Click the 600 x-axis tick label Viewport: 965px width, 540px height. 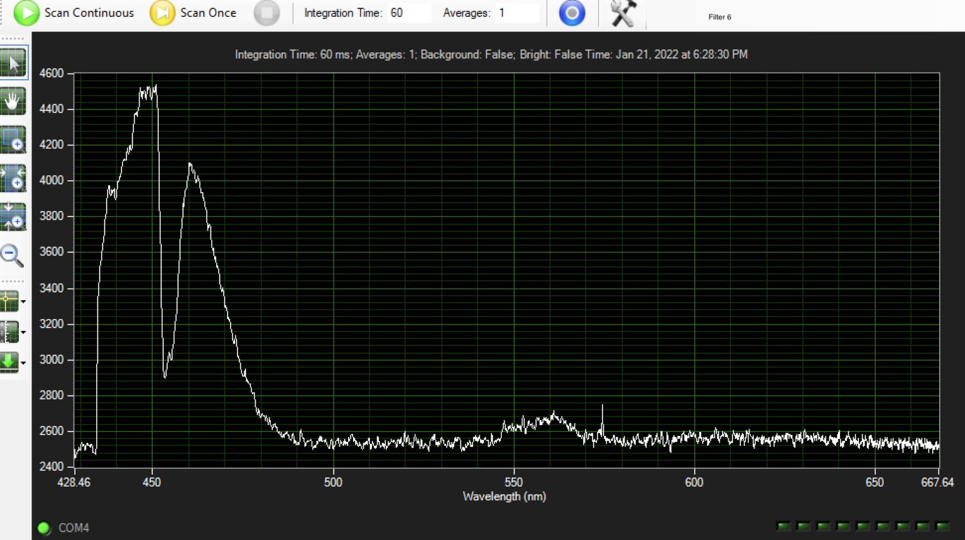[694, 482]
